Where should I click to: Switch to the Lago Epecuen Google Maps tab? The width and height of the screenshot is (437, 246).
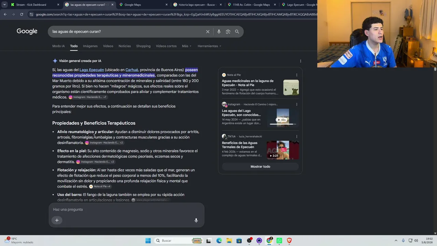(299, 5)
